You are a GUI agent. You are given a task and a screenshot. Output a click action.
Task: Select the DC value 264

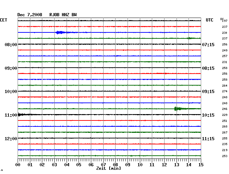[x=225, y=86]
